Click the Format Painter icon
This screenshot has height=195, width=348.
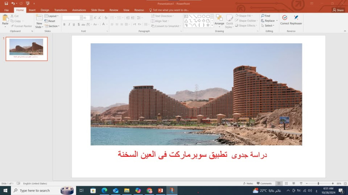point(12,26)
